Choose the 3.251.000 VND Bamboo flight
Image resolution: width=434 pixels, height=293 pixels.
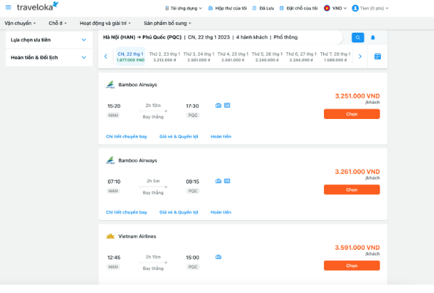click(351, 114)
